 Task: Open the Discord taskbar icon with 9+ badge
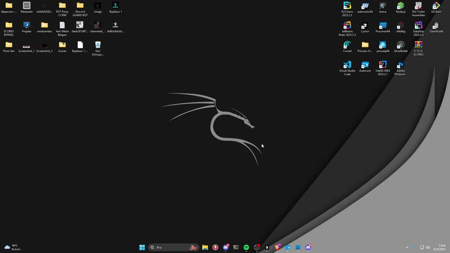[x=308, y=247]
